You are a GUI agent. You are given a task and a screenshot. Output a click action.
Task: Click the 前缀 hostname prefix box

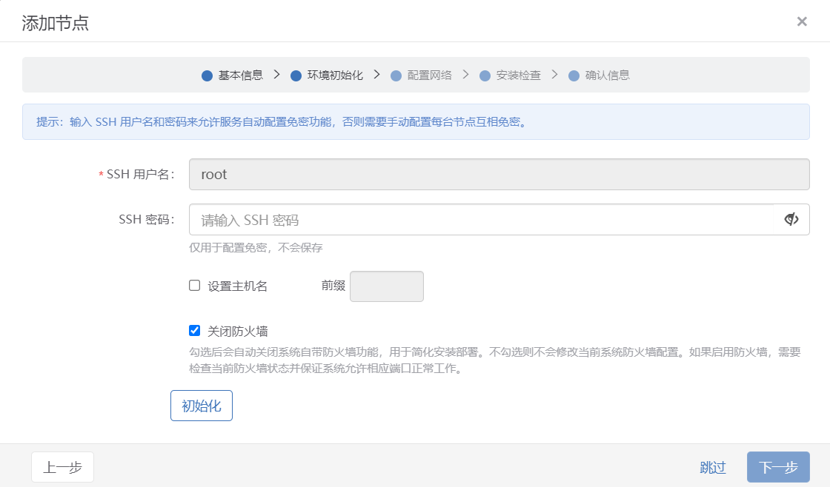pos(386,286)
